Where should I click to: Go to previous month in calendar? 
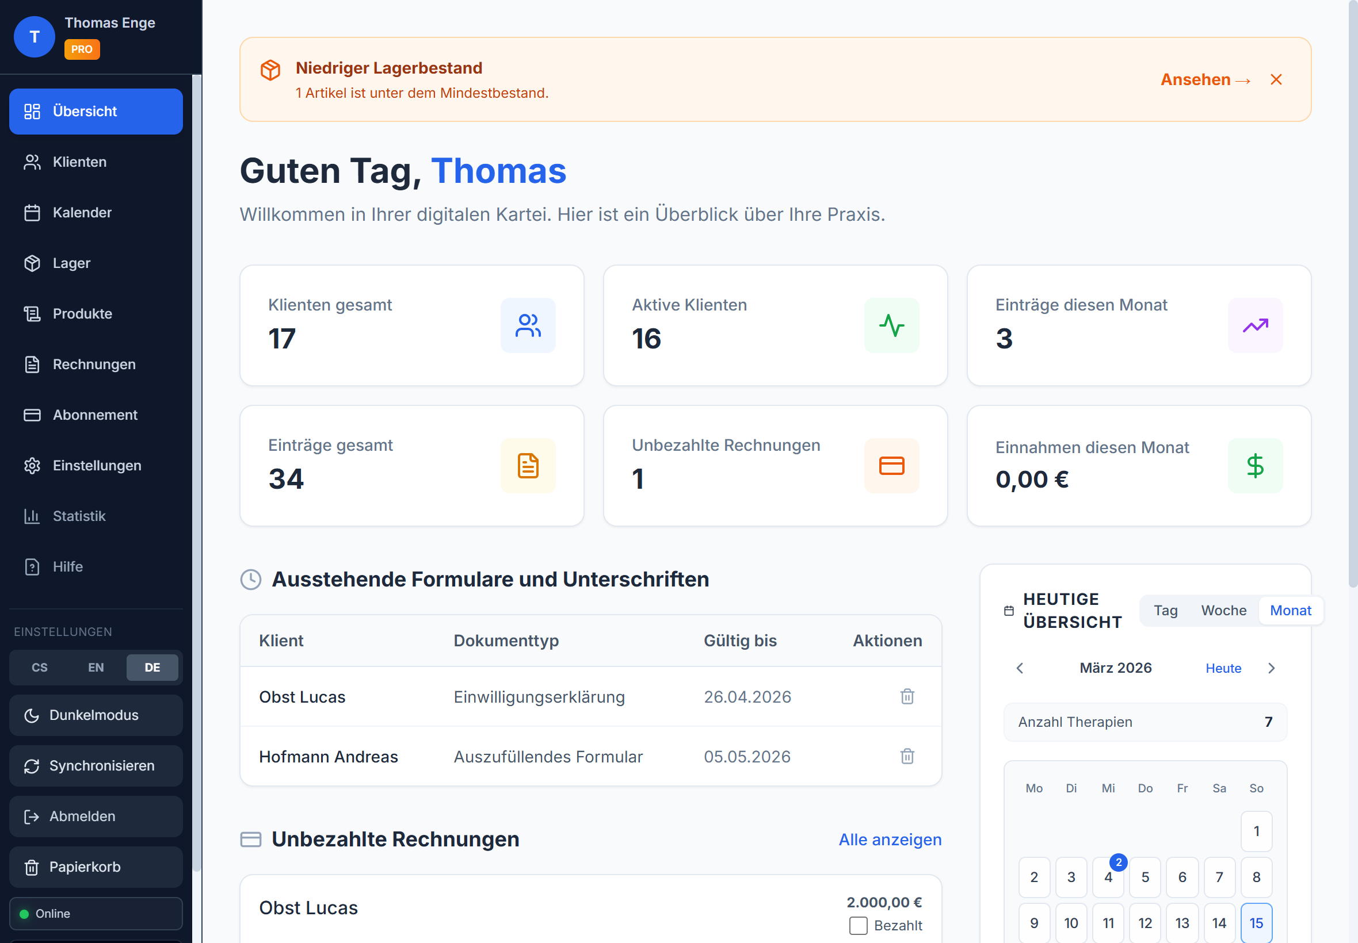point(1020,668)
